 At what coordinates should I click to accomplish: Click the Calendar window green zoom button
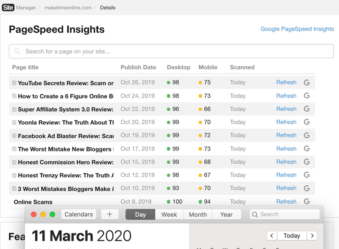coord(52,214)
